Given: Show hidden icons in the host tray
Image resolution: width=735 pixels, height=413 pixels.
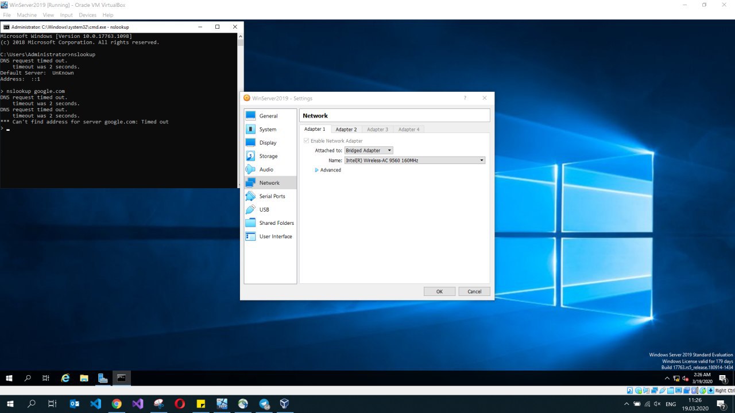Looking at the screenshot, I should [x=626, y=404].
